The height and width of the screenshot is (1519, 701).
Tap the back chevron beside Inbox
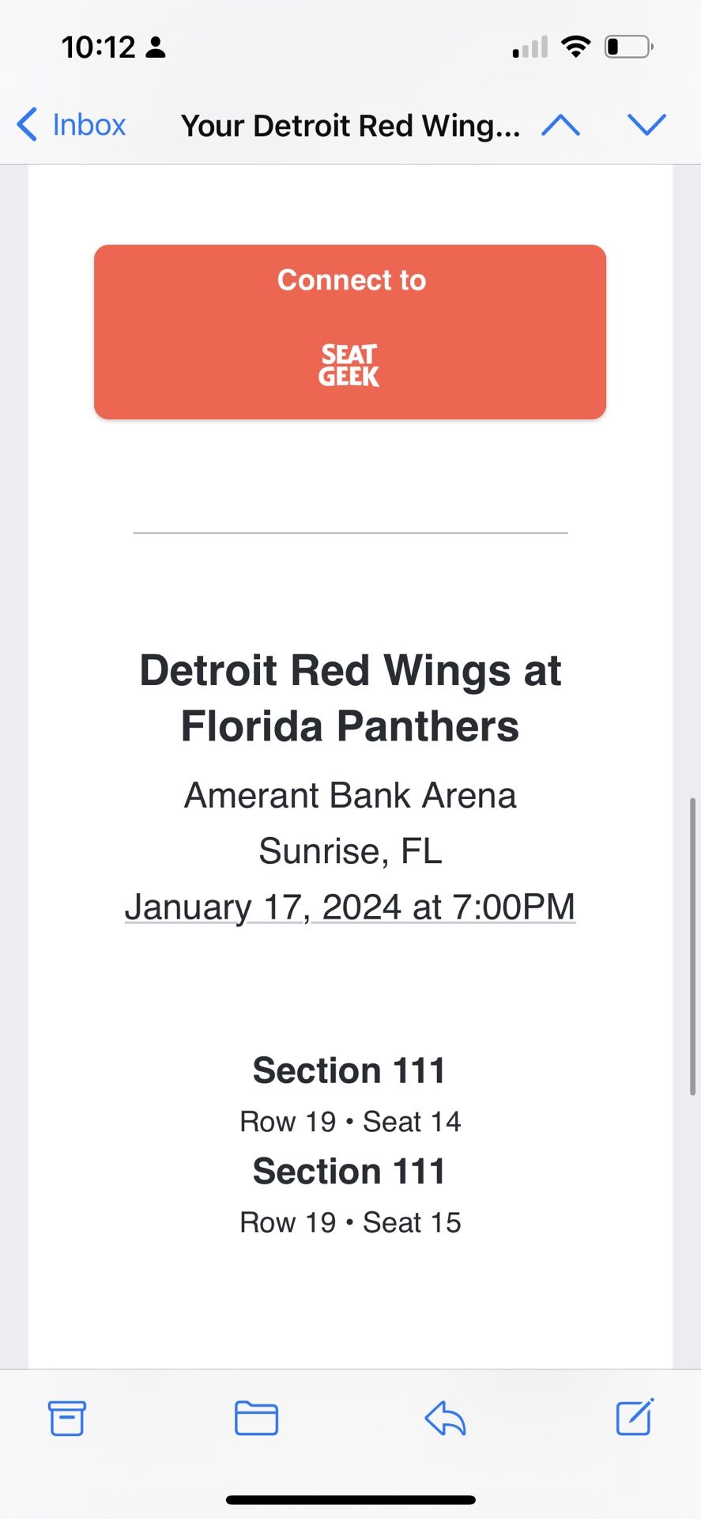27,125
